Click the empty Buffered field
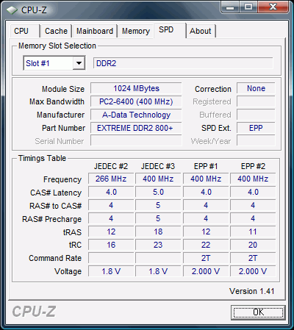This screenshot has width=294, height=330. coord(256,115)
